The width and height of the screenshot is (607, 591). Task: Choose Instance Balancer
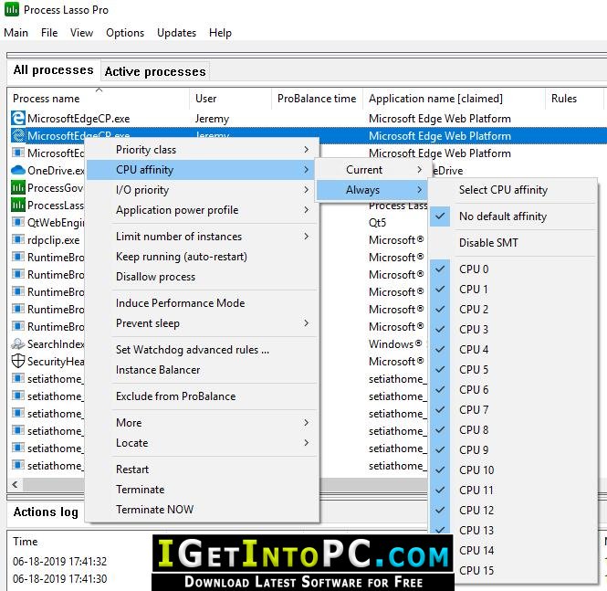[202, 370]
